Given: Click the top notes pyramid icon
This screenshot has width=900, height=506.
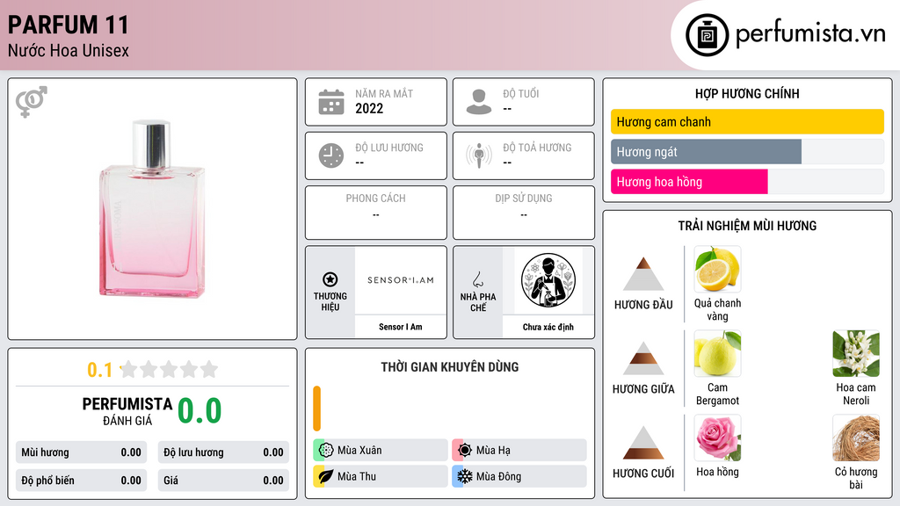Looking at the screenshot, I should (643, 274).
